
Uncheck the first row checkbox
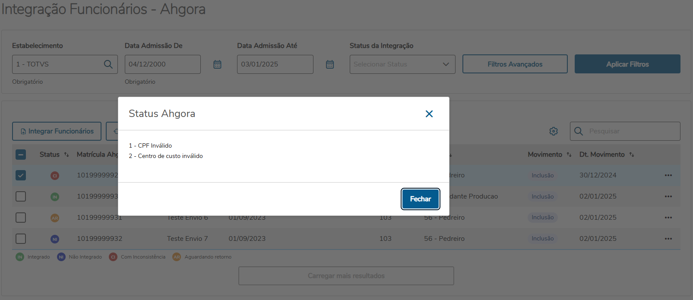[x=21, y=175]
